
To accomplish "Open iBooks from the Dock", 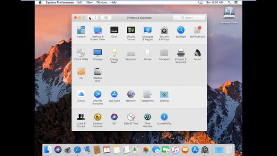I will (185, 149).
